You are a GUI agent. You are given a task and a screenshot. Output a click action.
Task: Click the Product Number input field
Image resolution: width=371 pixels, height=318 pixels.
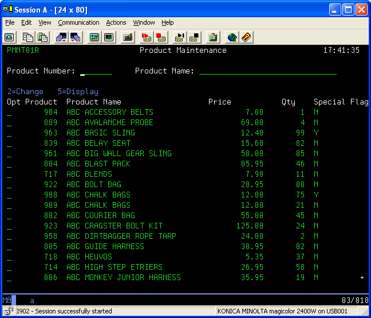(96, 71)
